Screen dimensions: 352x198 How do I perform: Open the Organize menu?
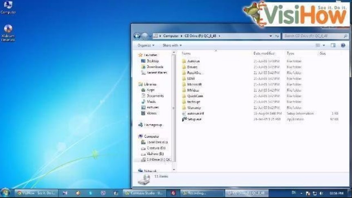click(x=146, y=45)
